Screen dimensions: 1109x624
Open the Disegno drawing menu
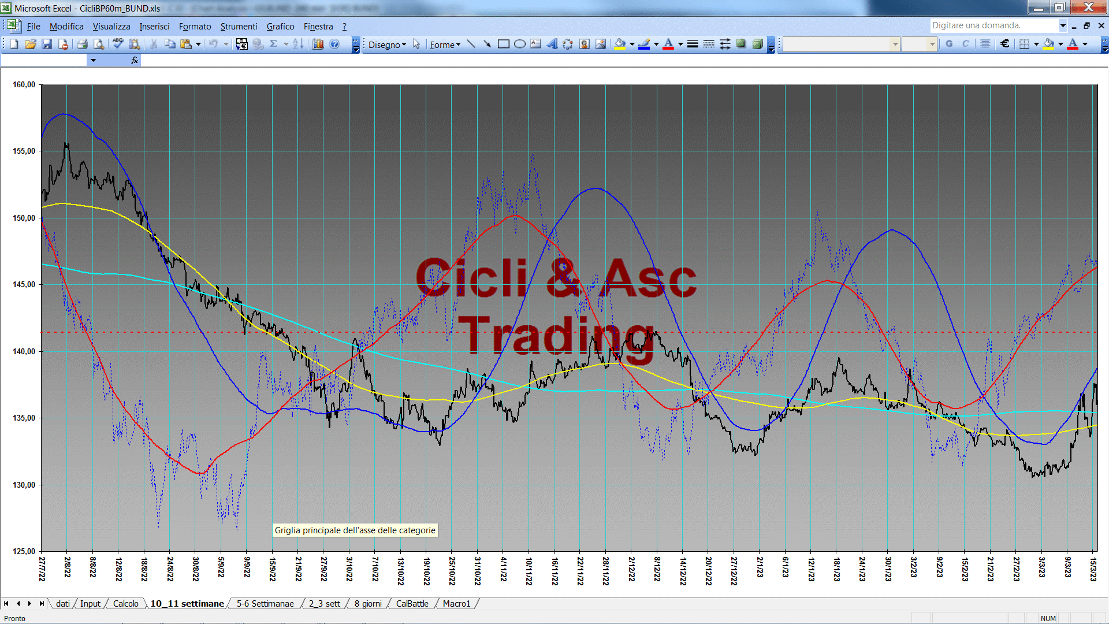pyautogui.click(x=387, y=44)
